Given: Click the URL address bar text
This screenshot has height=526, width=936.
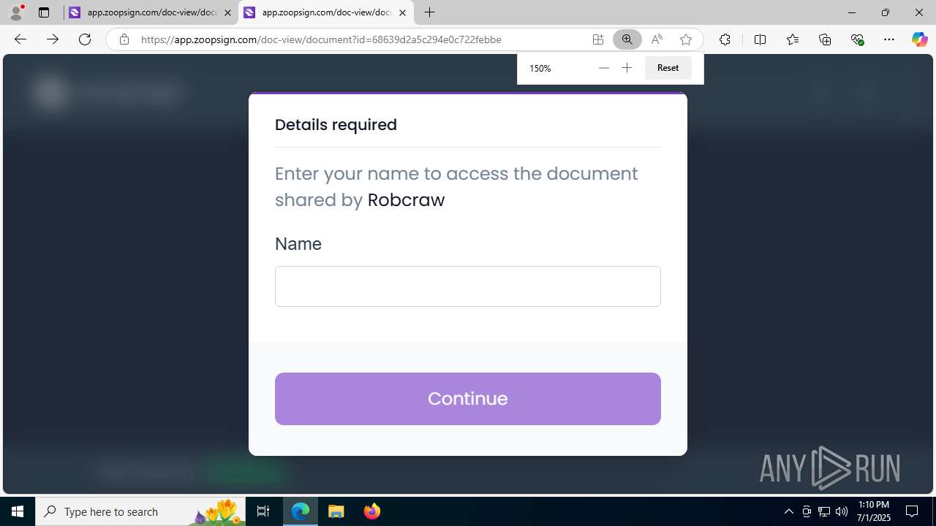Looking at the screenshot, I should pyautogui.click(x=321, y=39).
